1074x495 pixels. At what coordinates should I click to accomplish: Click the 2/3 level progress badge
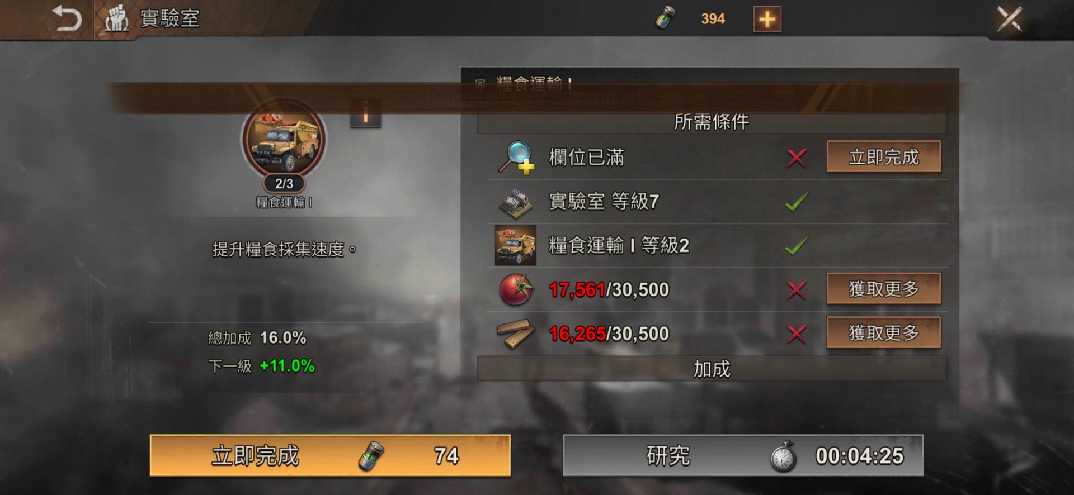[284, 183]
